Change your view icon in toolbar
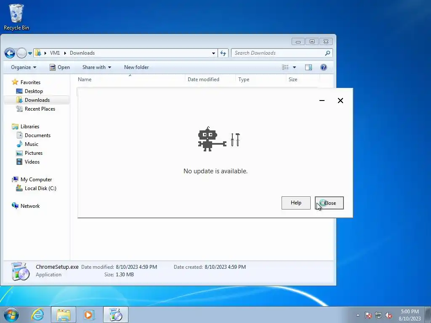This screenshot has height=323, width=431. point(285,67)
